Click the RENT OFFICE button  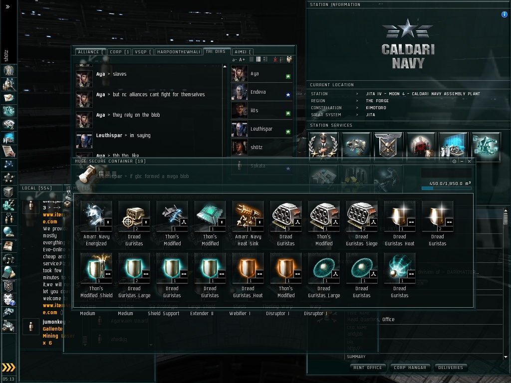click(368, 368)
